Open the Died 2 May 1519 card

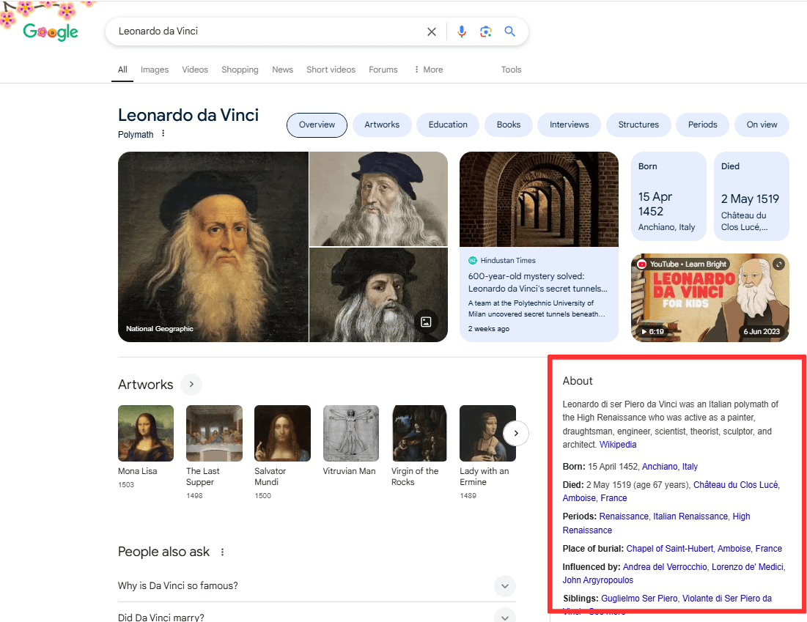pos(752,196)
